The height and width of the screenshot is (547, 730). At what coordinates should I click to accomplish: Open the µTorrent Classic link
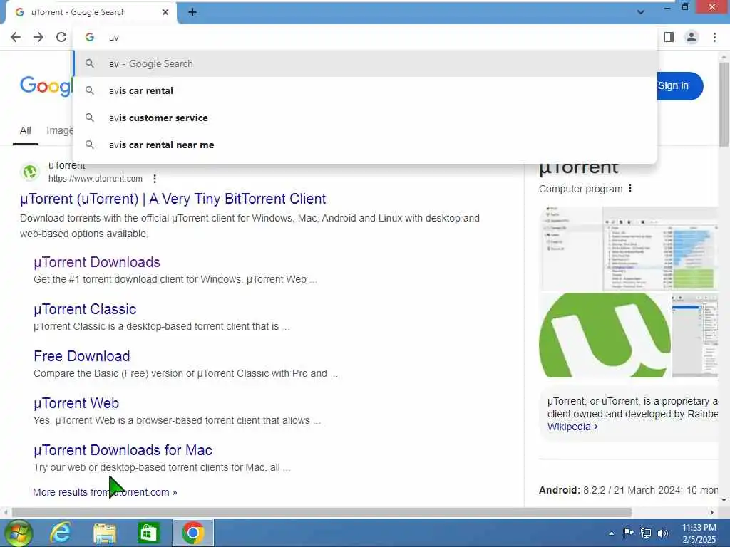point(85,309)
